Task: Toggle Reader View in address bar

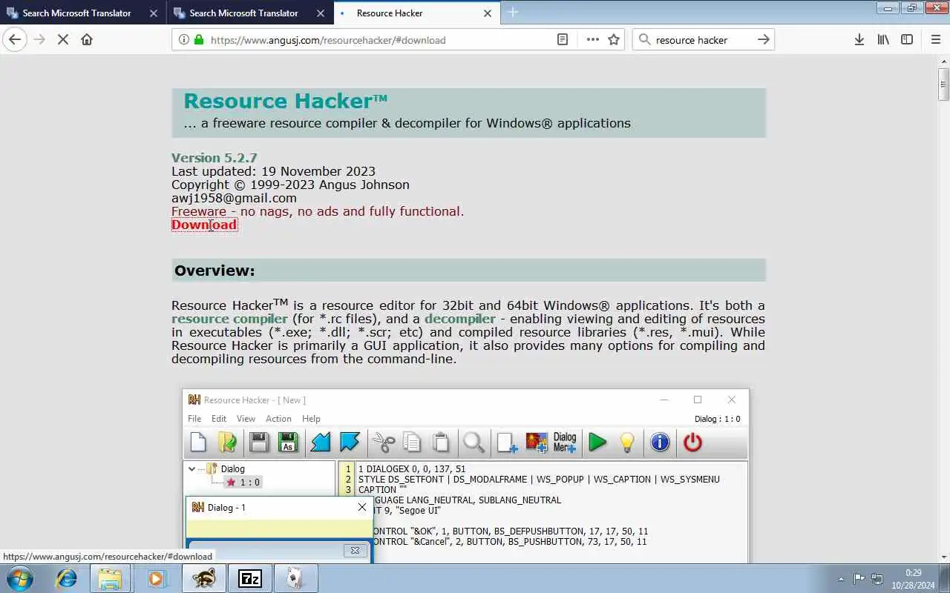Action: [563, 40]
